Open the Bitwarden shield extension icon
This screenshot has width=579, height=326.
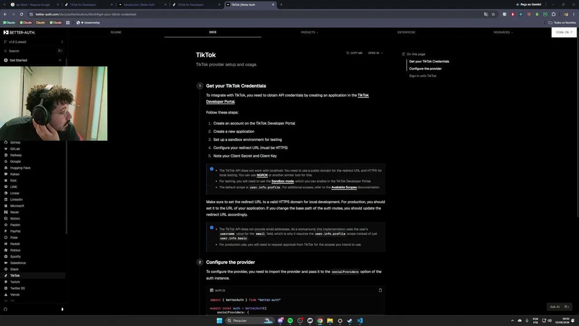504,14
